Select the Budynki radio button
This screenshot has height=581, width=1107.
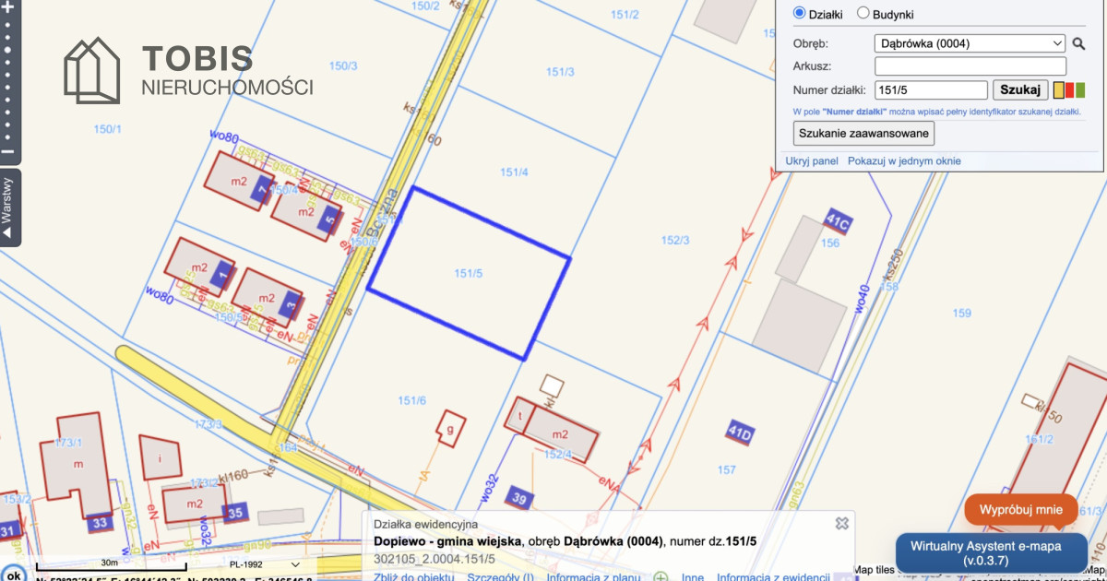[863, 14]
